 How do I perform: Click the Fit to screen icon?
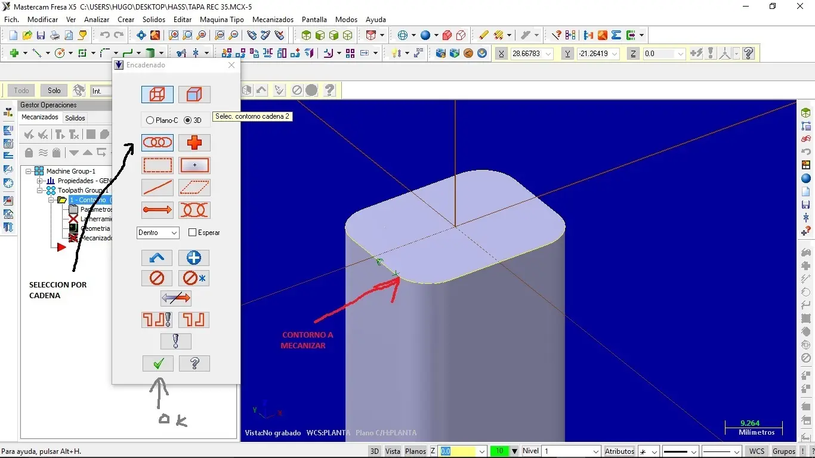pos(141,35)
